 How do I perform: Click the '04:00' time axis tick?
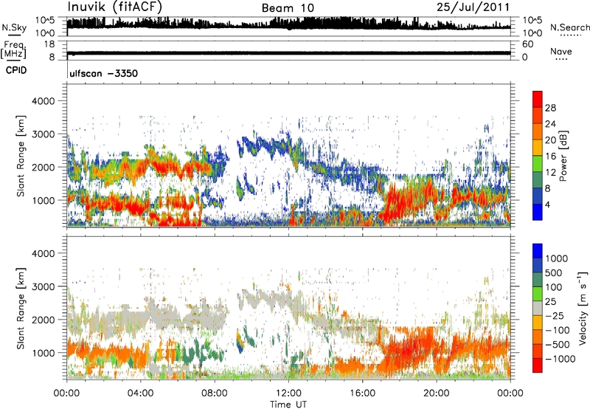[x=140, y=393]
